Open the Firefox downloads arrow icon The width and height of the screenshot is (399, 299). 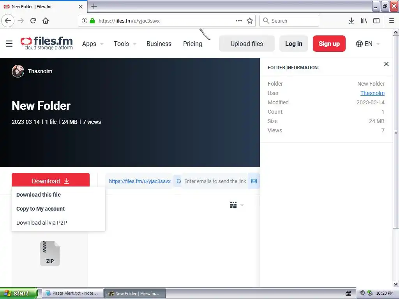click(x=351, y=21)
